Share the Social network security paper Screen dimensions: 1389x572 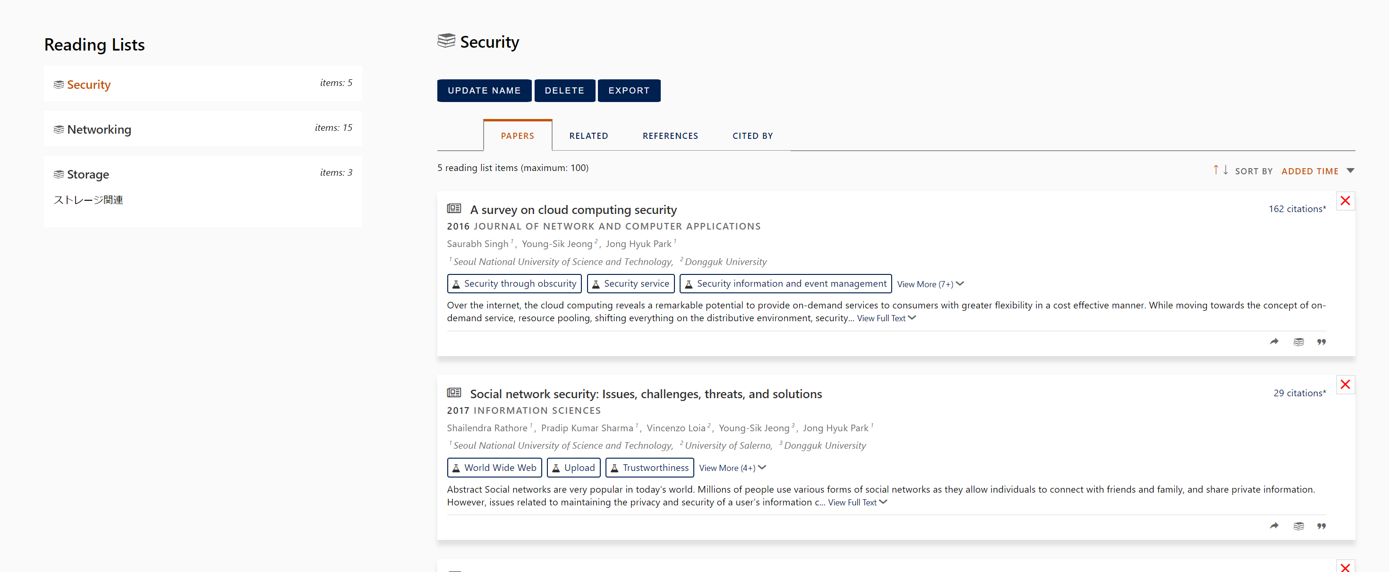[1274, 526]
